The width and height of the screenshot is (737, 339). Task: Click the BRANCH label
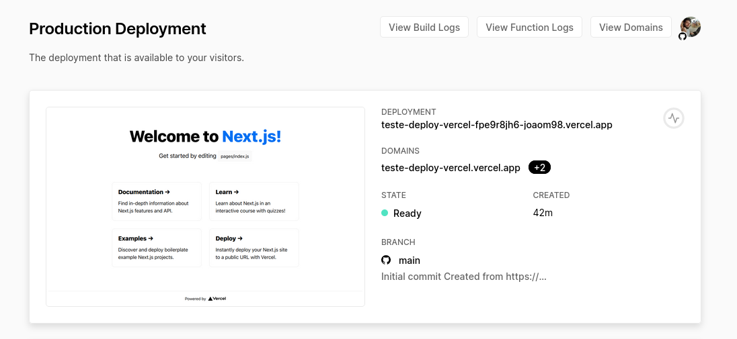(398, 242)
